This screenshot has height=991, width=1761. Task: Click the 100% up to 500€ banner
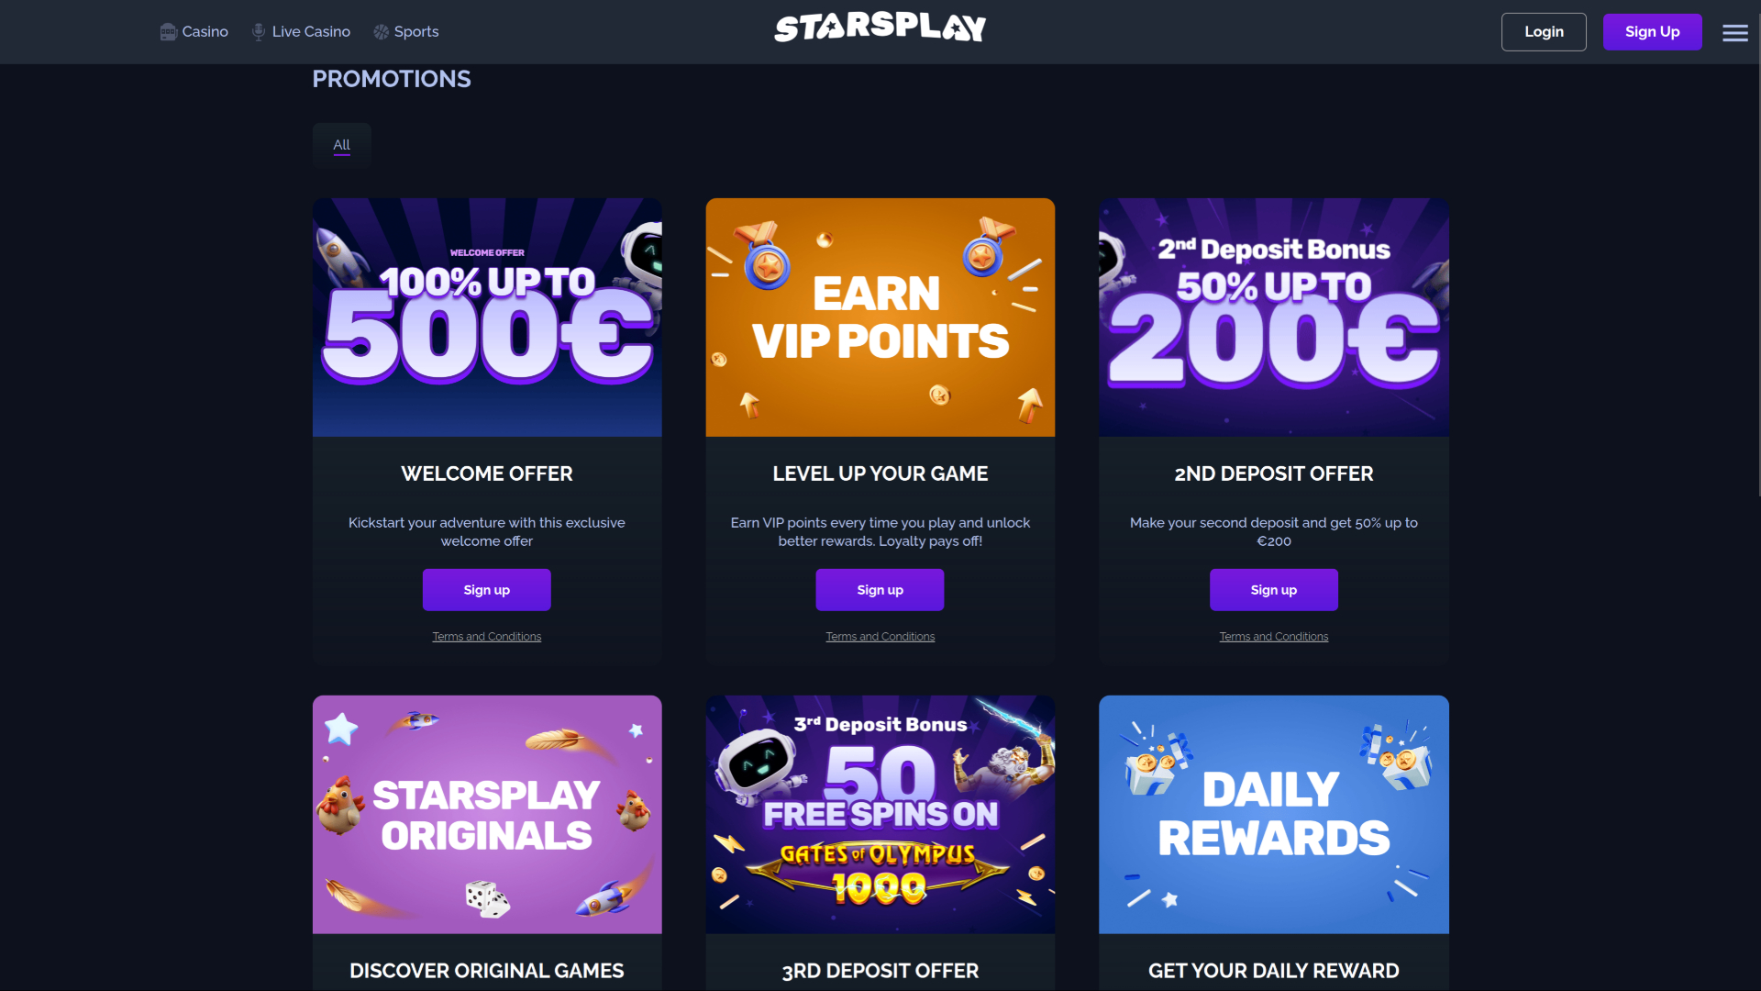(x=486, y=317)
